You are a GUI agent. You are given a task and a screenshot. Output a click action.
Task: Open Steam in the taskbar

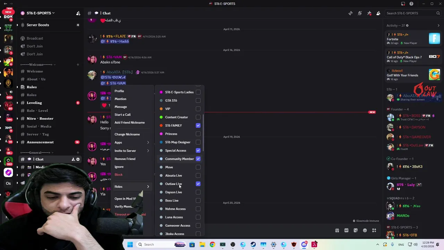[253, 244]
